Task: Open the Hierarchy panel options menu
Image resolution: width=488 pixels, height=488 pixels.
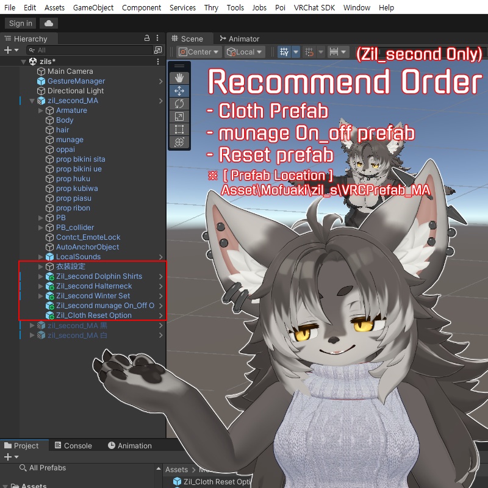Action: pos(157,38)
